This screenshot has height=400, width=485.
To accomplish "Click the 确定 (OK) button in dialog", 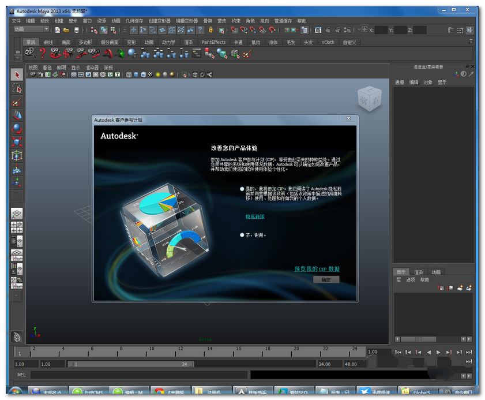I will 326,279.
